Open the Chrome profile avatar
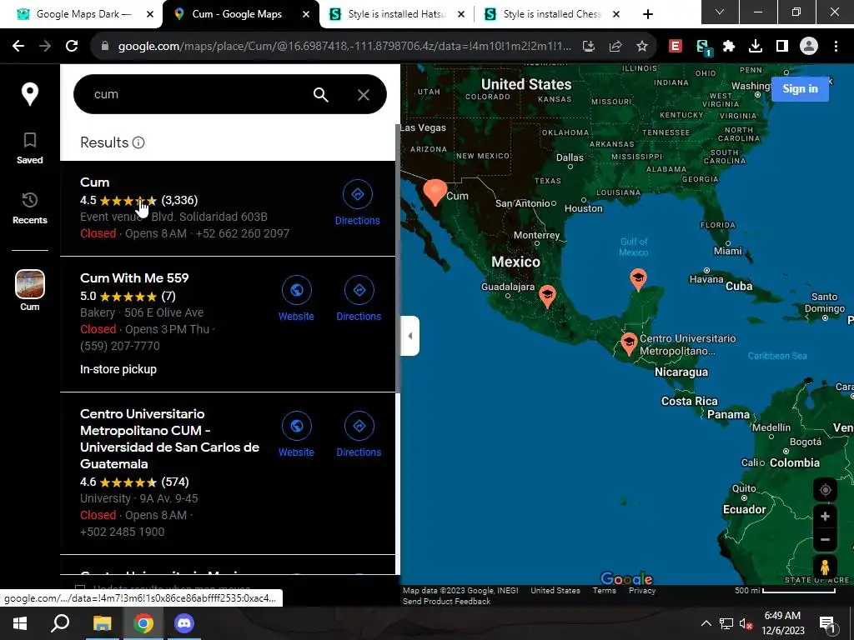The height and width of the screenshot is (640, 854). [809, 47]
